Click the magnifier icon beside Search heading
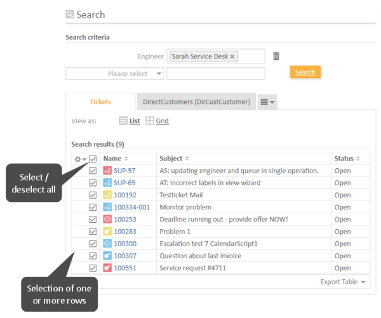 coord(70,15)
